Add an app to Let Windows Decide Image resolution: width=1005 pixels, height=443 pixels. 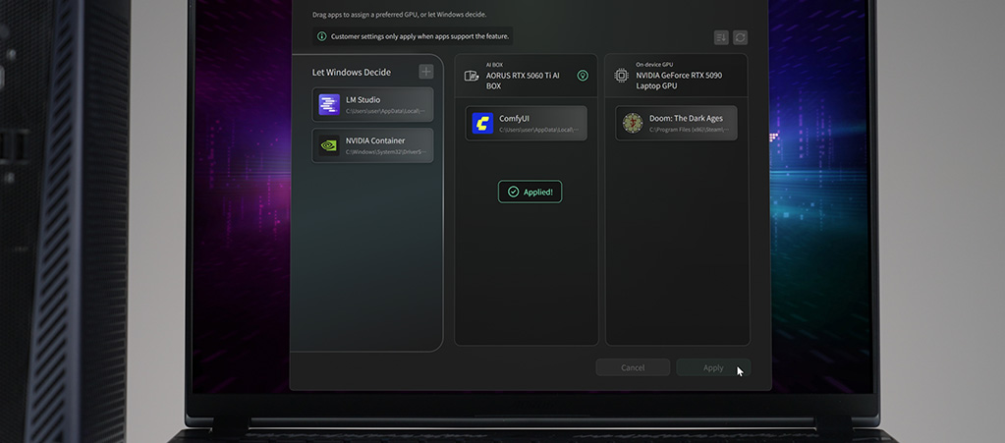(x=426, y=72)
